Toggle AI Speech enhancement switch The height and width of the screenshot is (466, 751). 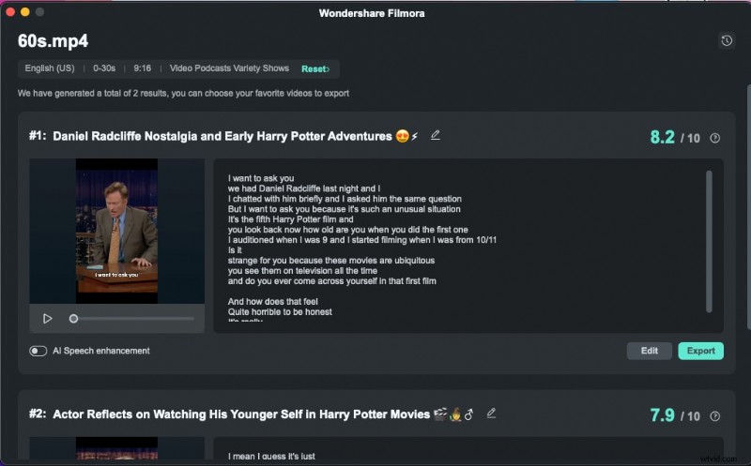coord(38,351)
